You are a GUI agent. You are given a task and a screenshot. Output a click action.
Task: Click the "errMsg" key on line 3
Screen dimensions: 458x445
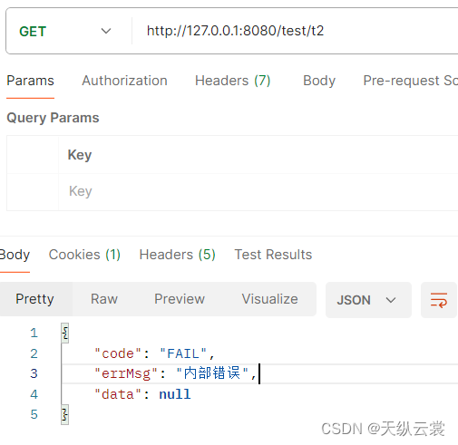[x=126, y=373]
